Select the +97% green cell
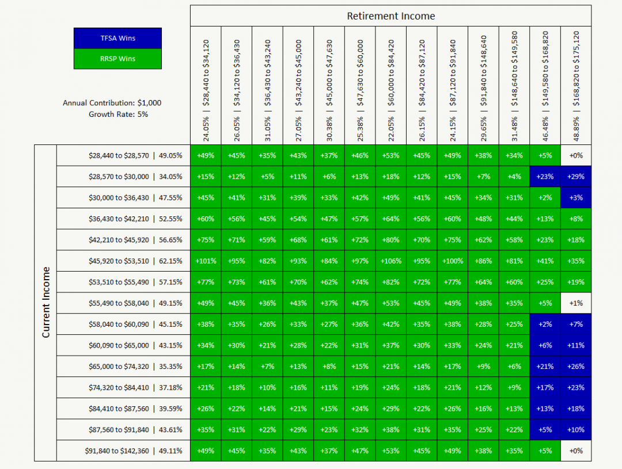Image resolution: width=622 pixels, height=469 pixels. 360,261
